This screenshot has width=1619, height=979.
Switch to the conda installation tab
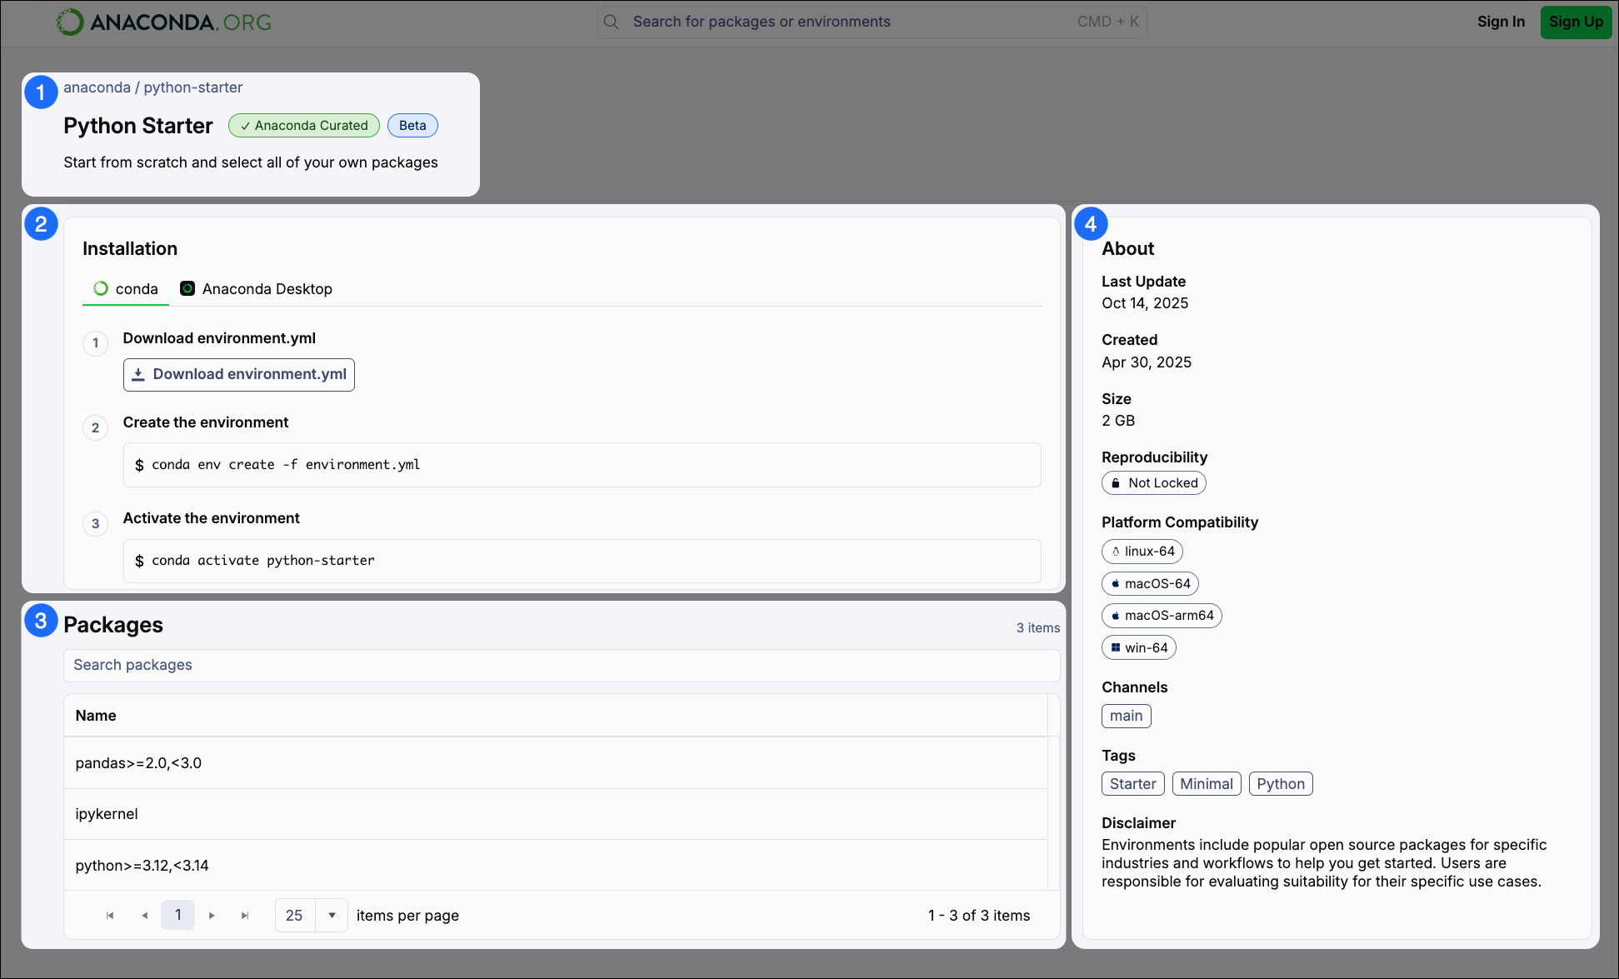[x=126, y=289]
